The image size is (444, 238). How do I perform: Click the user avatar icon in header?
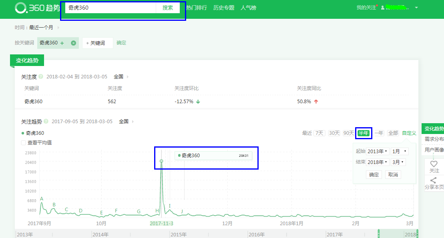pos(383,8)
